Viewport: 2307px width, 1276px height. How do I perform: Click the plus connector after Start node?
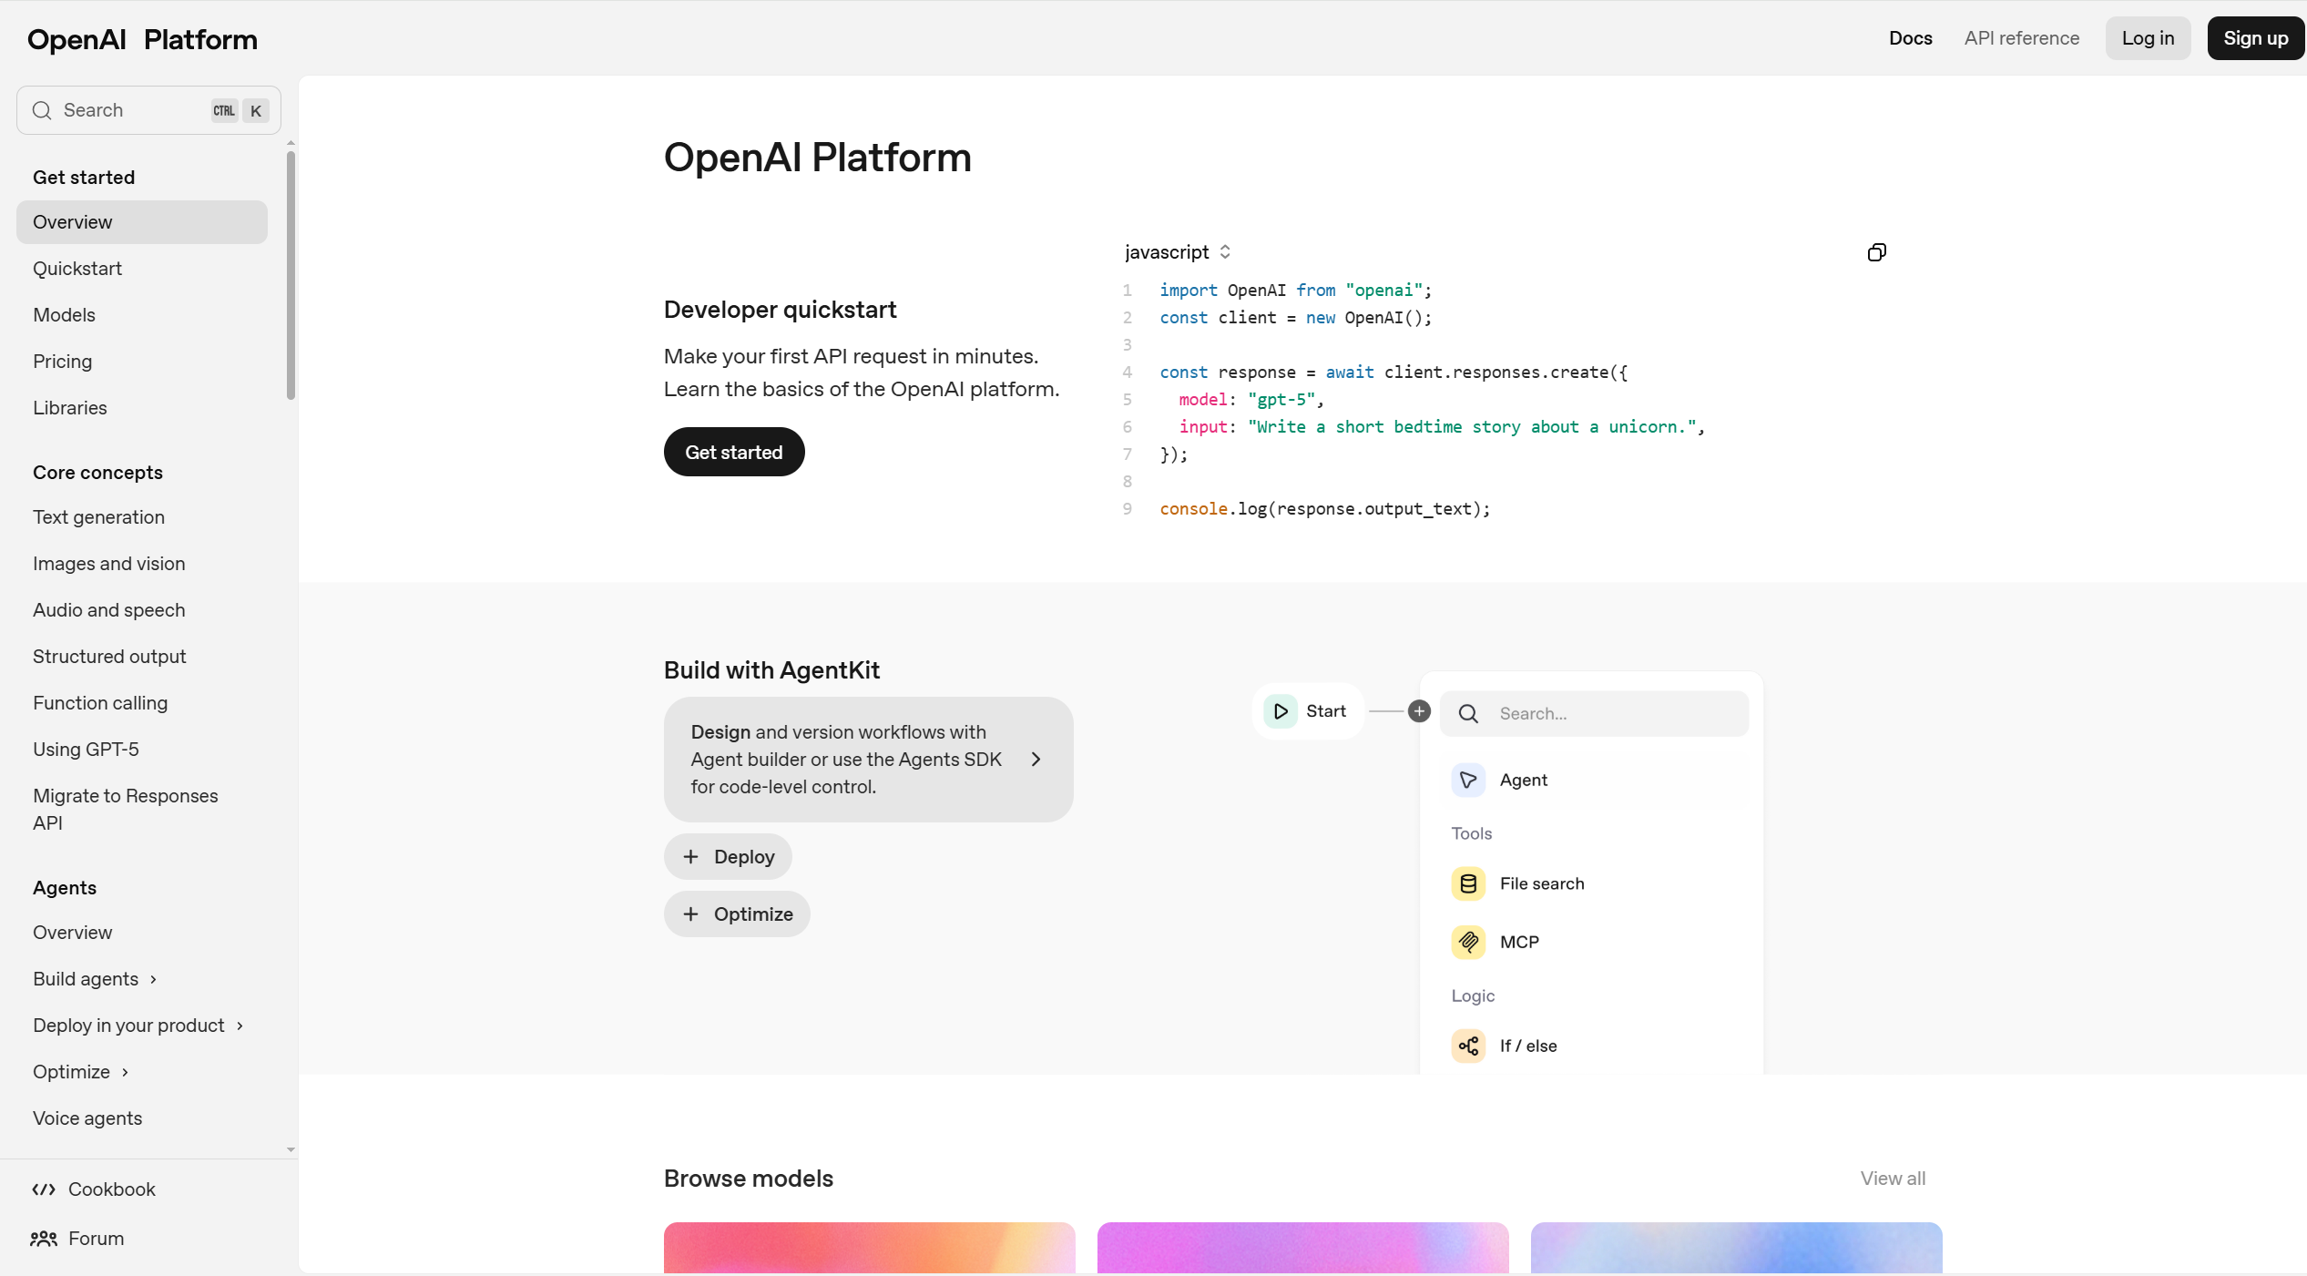[1419, 711]
